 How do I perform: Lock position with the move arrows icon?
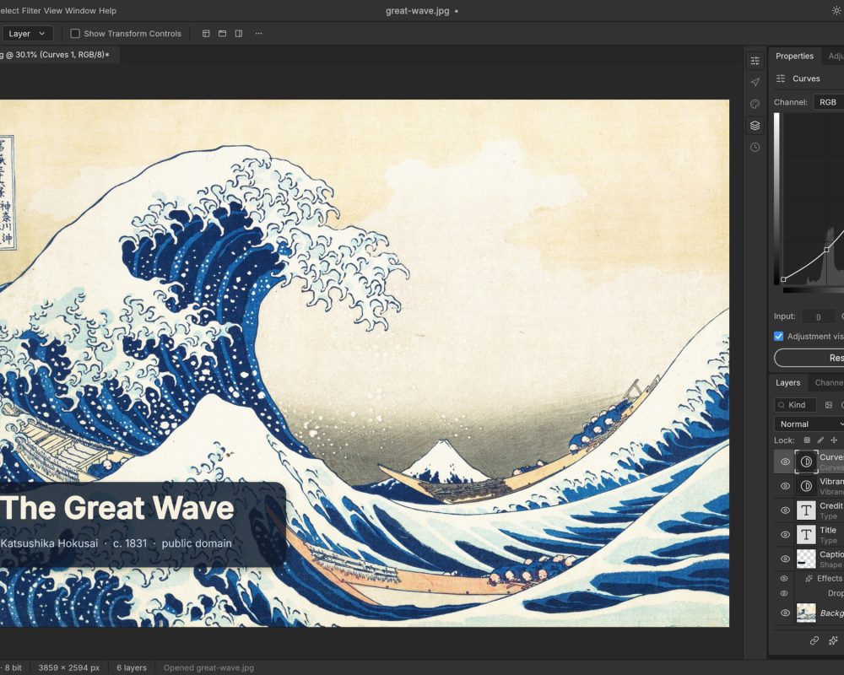834,440
